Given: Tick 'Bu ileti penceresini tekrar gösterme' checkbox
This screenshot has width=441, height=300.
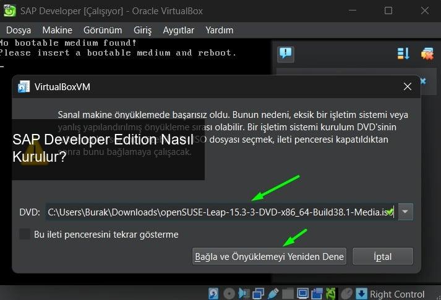Looking at the screenshot, I should click(25, 235).
